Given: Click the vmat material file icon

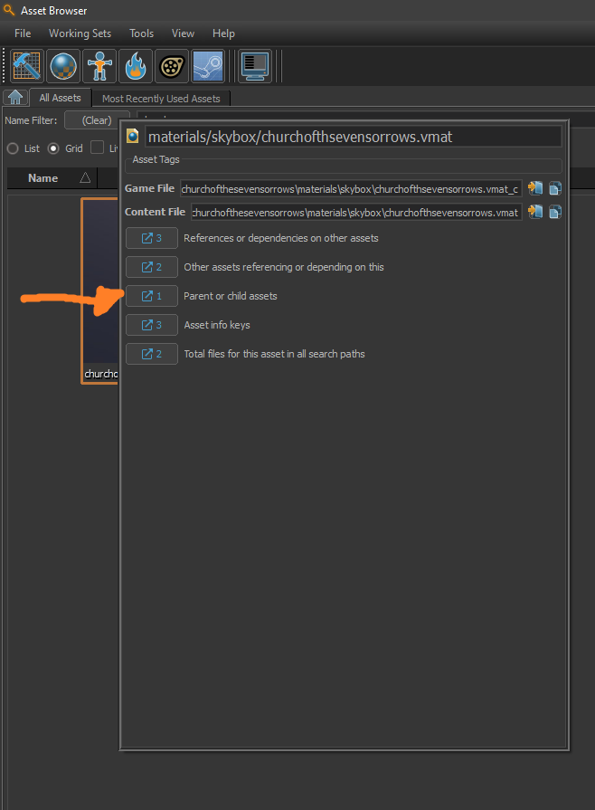Looking at the screenshot, I should 133,136.
